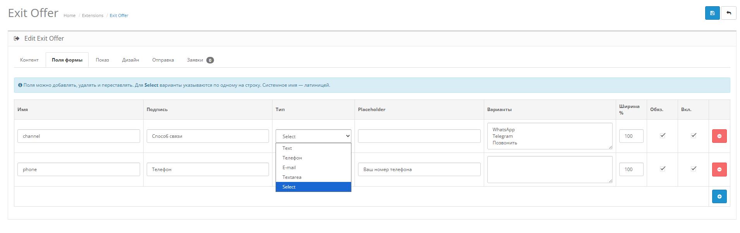Edit the Способ связи label field

pos(207,136)
